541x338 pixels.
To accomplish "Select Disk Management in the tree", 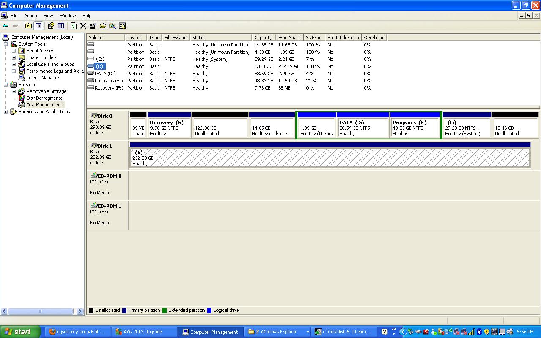I will 44,105.
